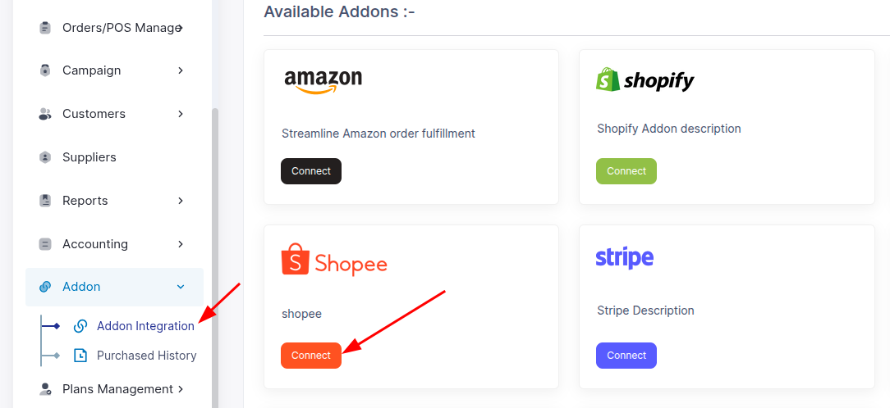
Task: Click the sidebar vertical scrollbar
Action: click(x=215, y=246)
